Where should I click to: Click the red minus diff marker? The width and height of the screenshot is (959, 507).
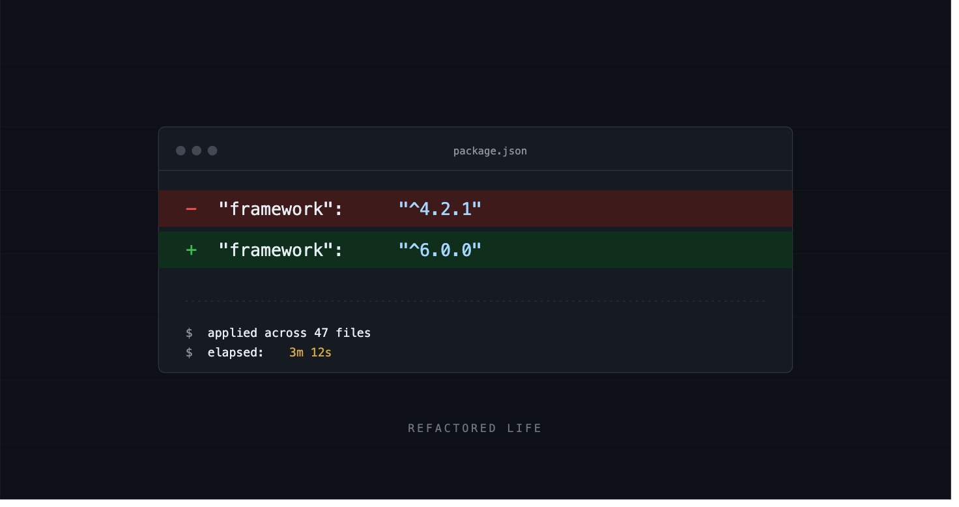click(191, 209)
